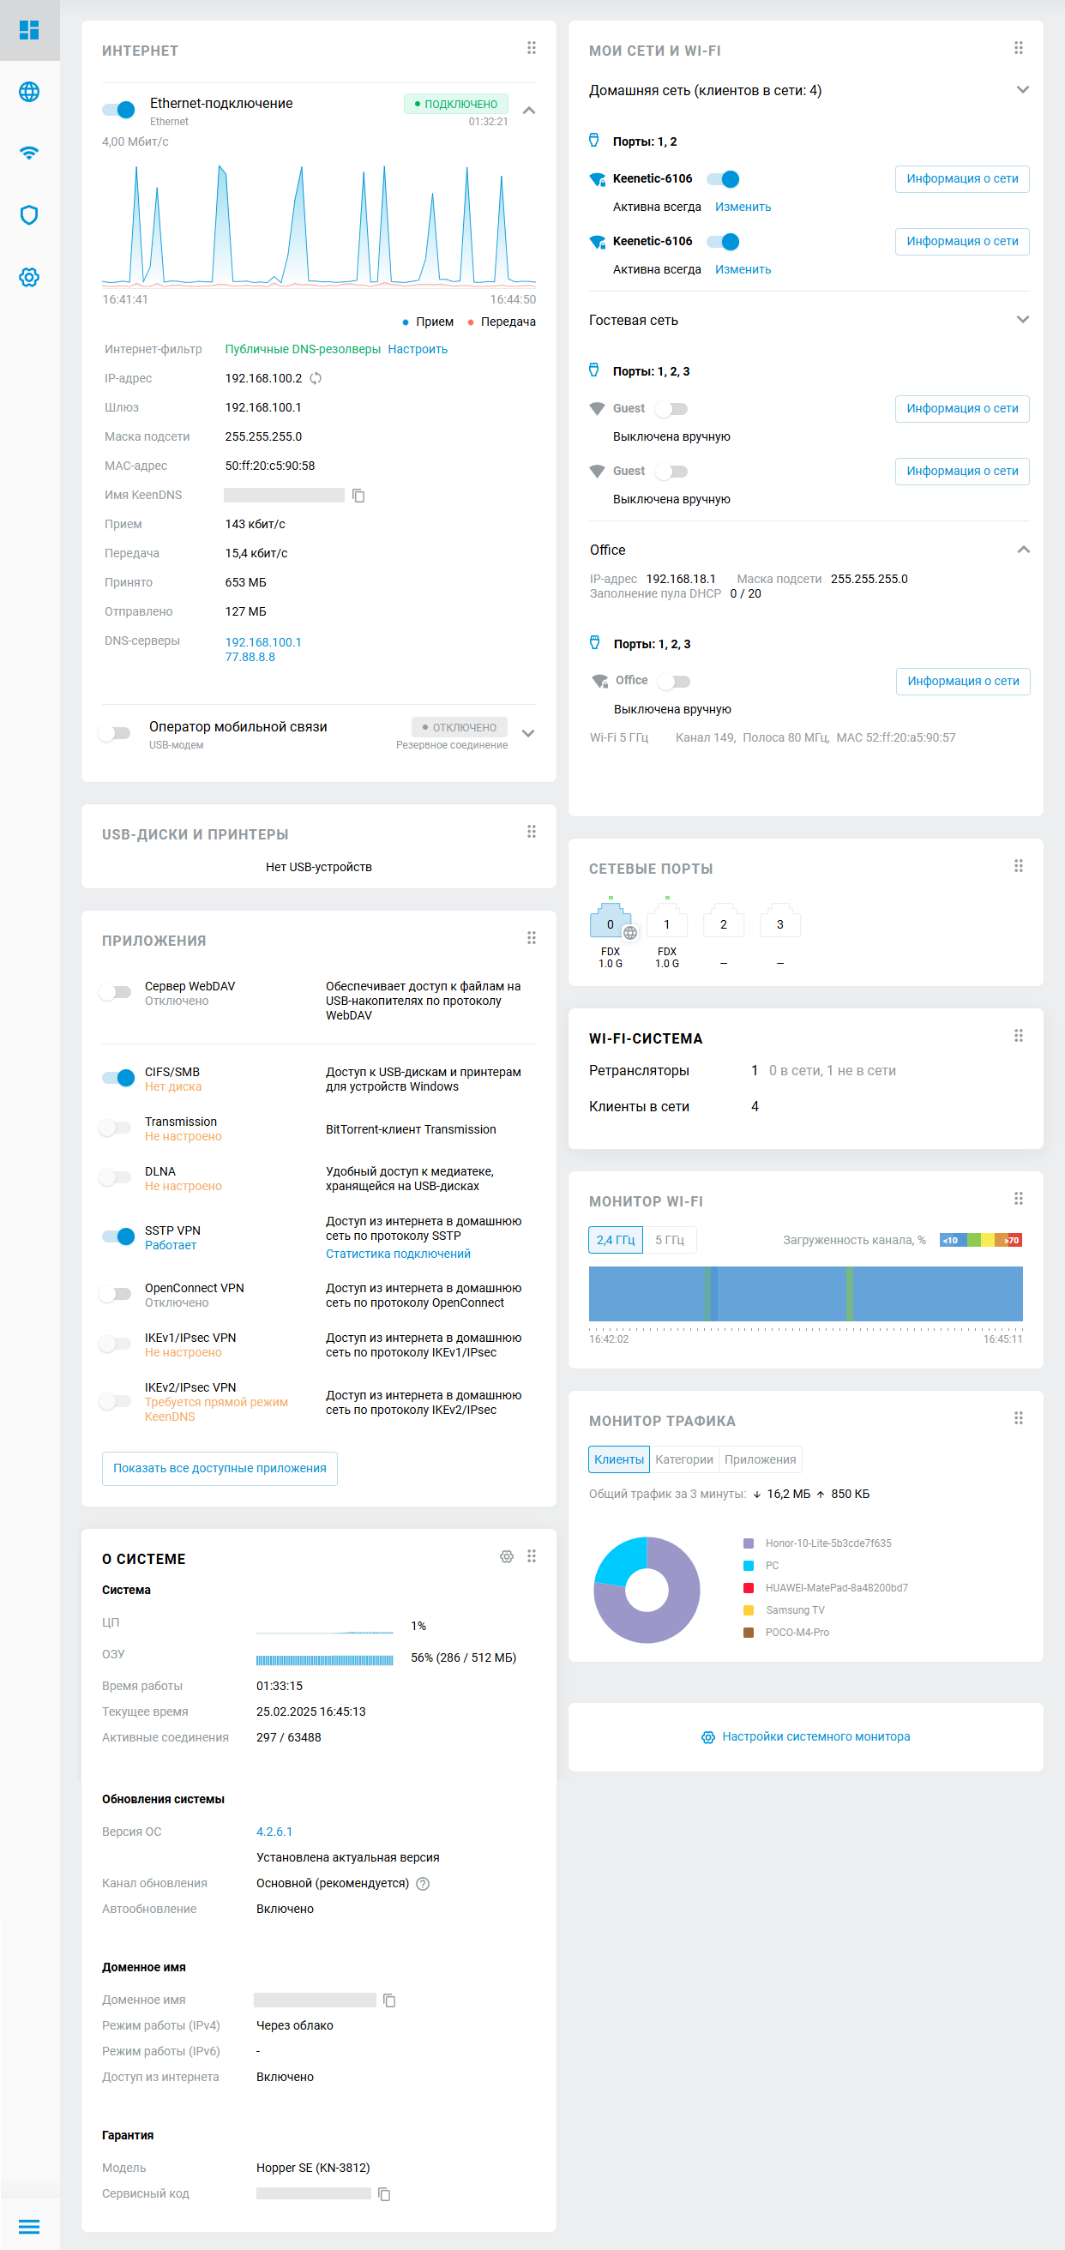Collapse the Office network section

(x=1023, y=550)
